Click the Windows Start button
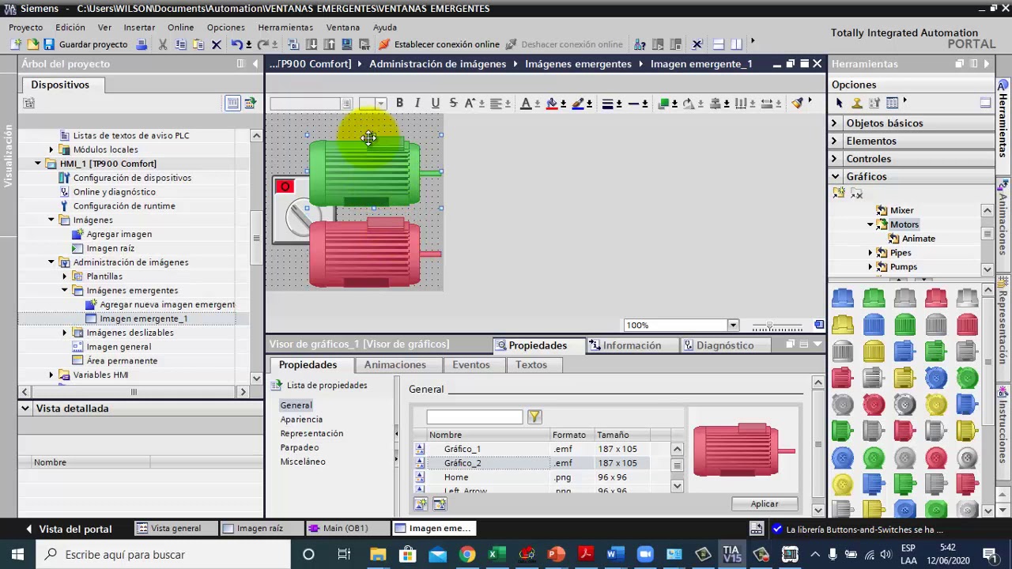This screenshot has width=1012, height=569. click(17, 554)
